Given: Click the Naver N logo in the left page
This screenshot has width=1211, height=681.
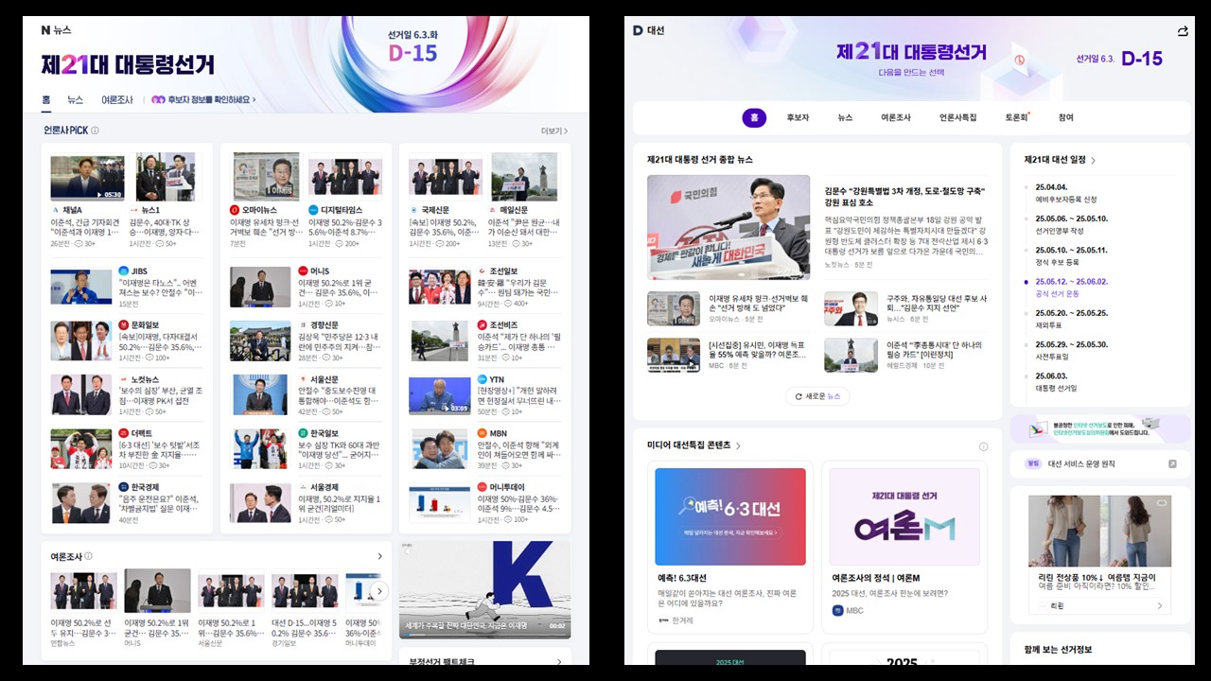Looking at the screenshot, I should tap(45, 30).
